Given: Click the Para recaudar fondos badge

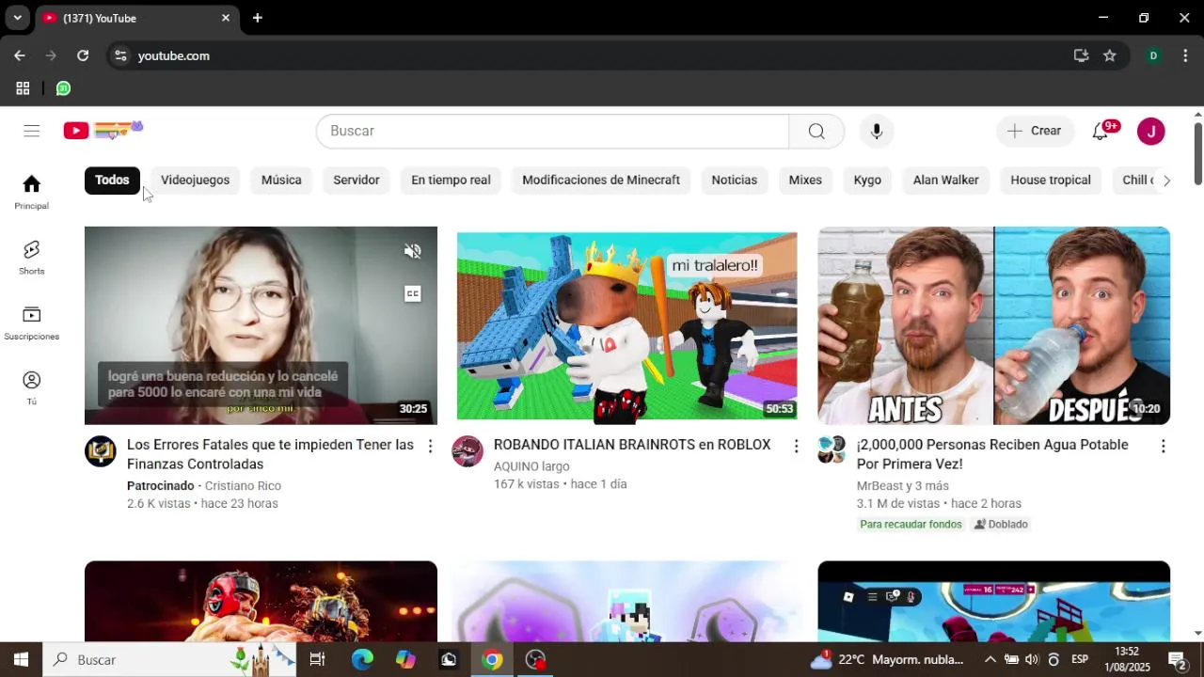Looking at the screenshot, I should click(911, 525).
